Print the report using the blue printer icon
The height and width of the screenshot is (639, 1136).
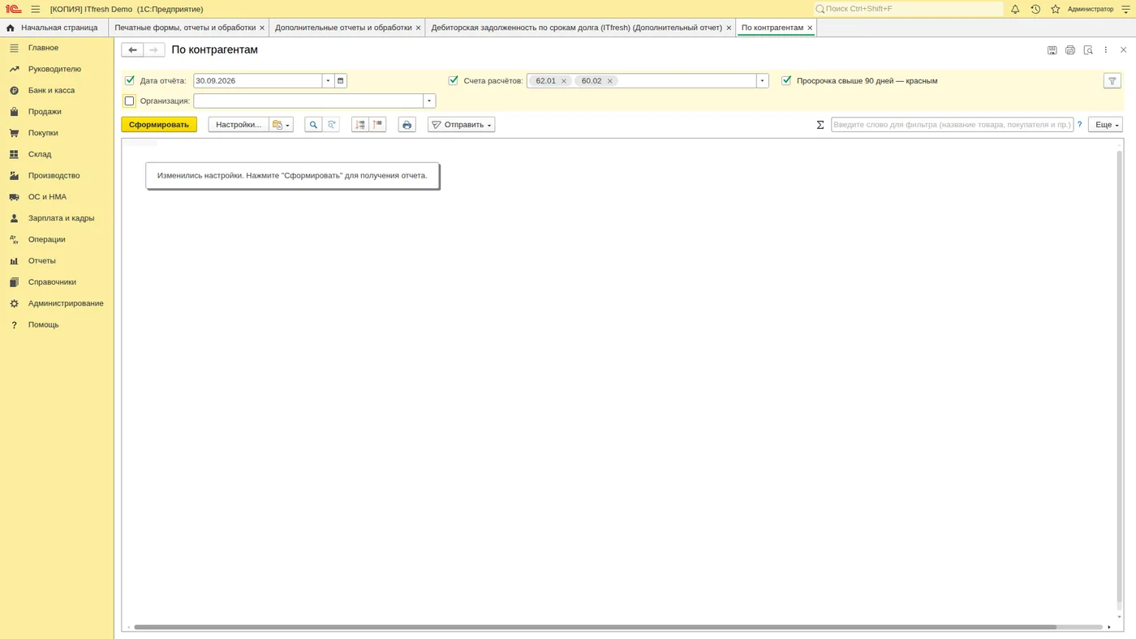pyautogui.click(x=407, y=125)
